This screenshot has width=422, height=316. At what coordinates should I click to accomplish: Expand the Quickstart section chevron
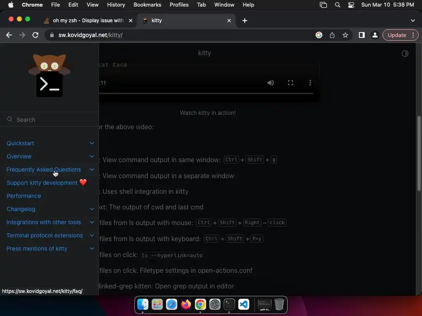pos(92,143)
